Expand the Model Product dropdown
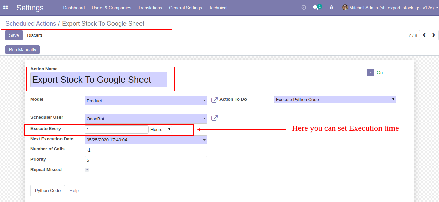This screenshot has height=202, width=439. click(146, 101)
